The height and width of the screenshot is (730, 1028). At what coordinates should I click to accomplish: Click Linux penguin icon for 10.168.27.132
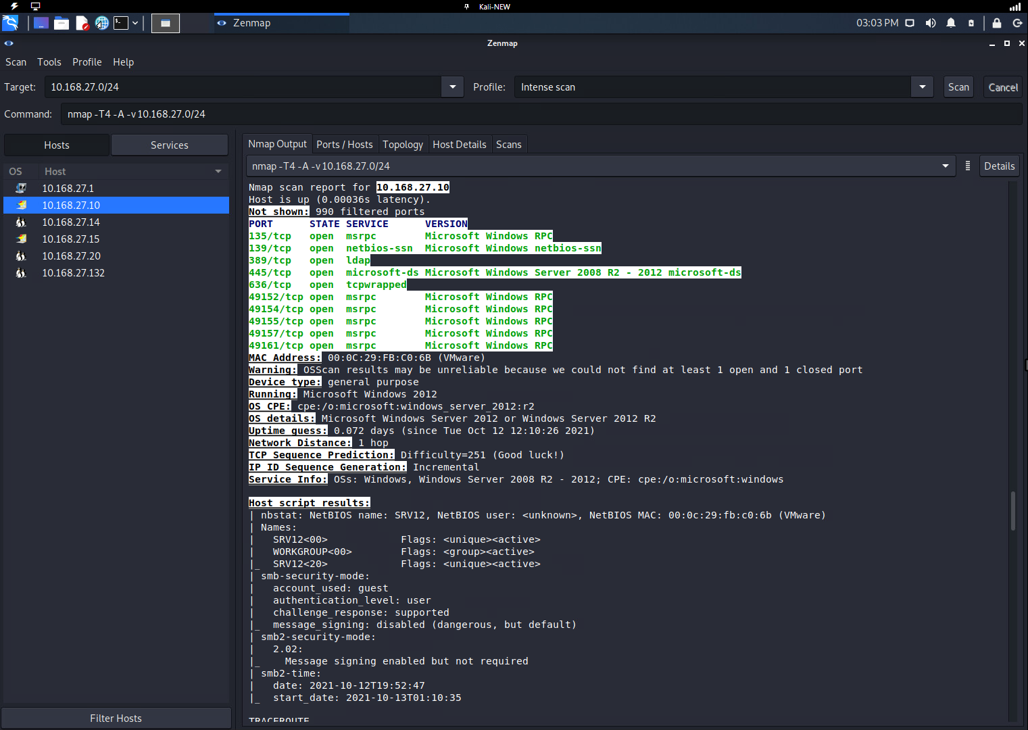click(x=22, y=273)
